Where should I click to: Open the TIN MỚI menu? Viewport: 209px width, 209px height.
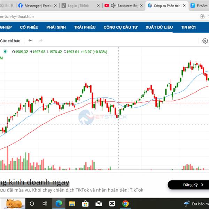[x=188, y=27]
